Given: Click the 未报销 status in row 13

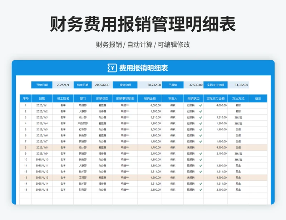Looking at the screenshot, I should 191,177.
